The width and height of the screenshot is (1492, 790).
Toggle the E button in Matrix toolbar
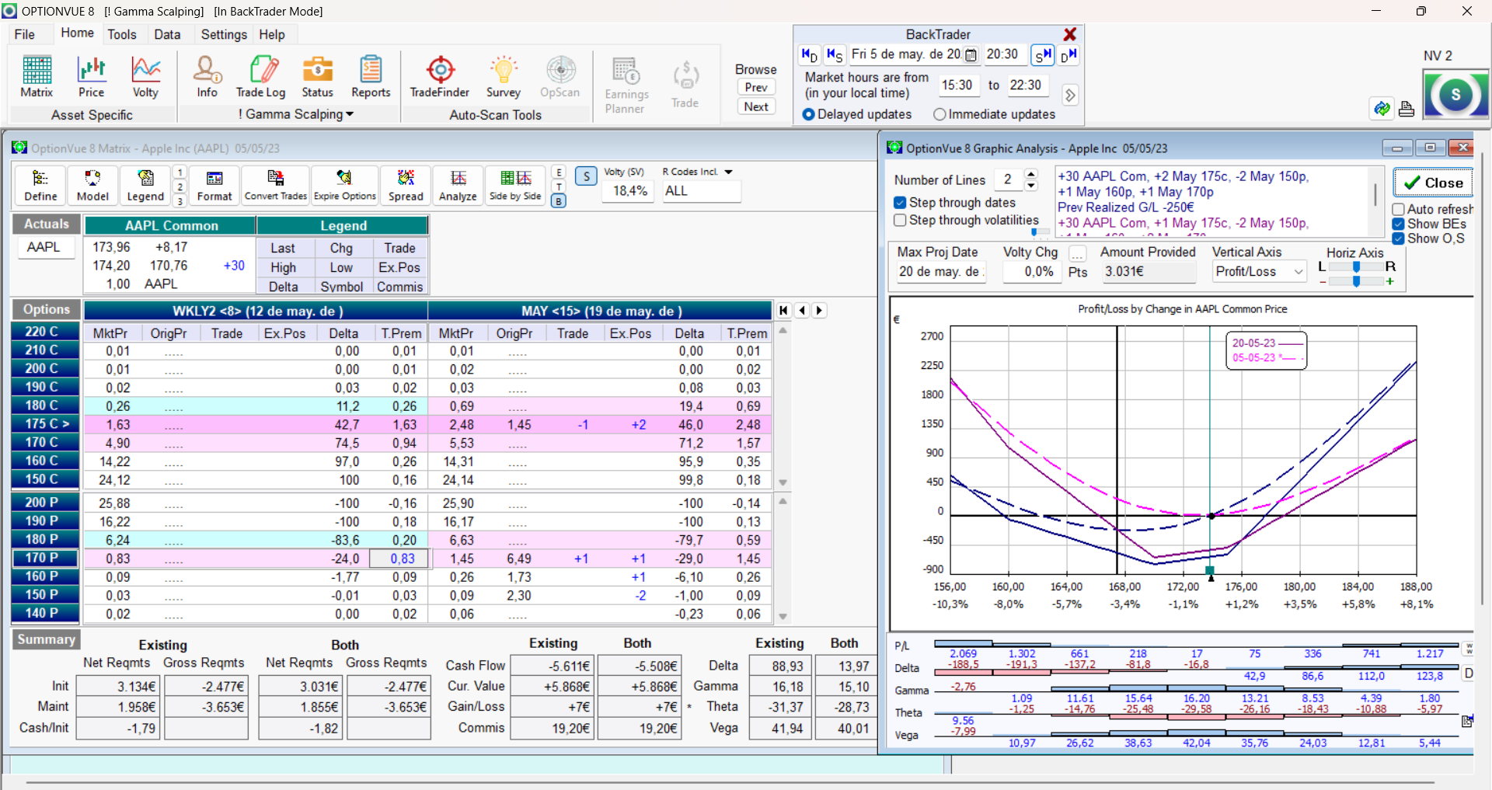559,172
